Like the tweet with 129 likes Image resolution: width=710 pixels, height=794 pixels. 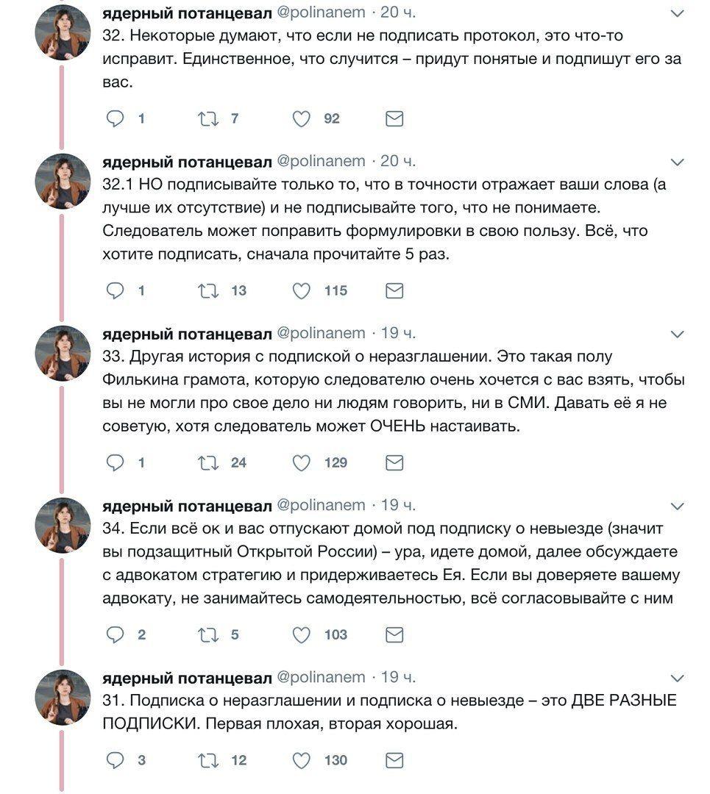301,463
